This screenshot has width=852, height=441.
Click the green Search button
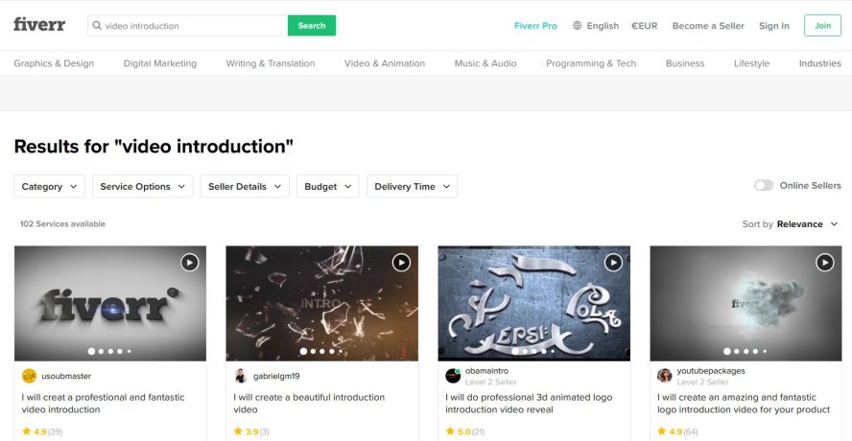click(x=312, y=26)
